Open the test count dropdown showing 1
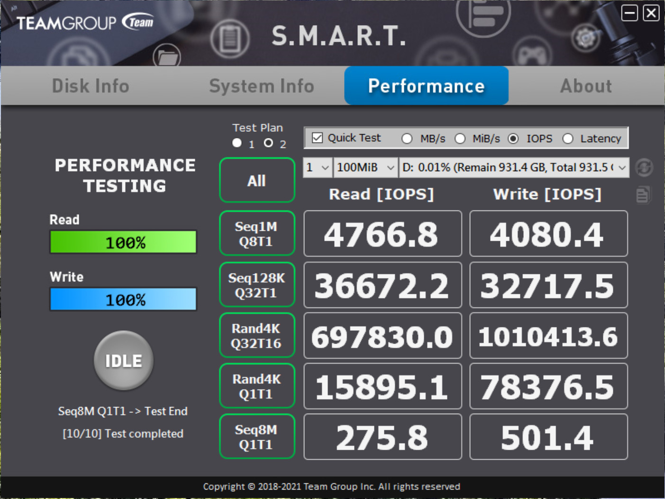 (x=318, y=168)
